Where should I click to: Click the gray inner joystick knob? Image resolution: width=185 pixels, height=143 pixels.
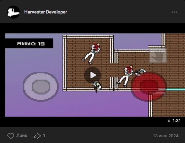pyautogui.click(x=41, y=87)
